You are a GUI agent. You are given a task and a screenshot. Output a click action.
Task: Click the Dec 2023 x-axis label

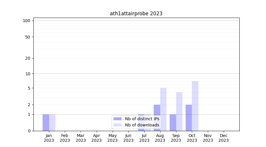click(224, 138)
